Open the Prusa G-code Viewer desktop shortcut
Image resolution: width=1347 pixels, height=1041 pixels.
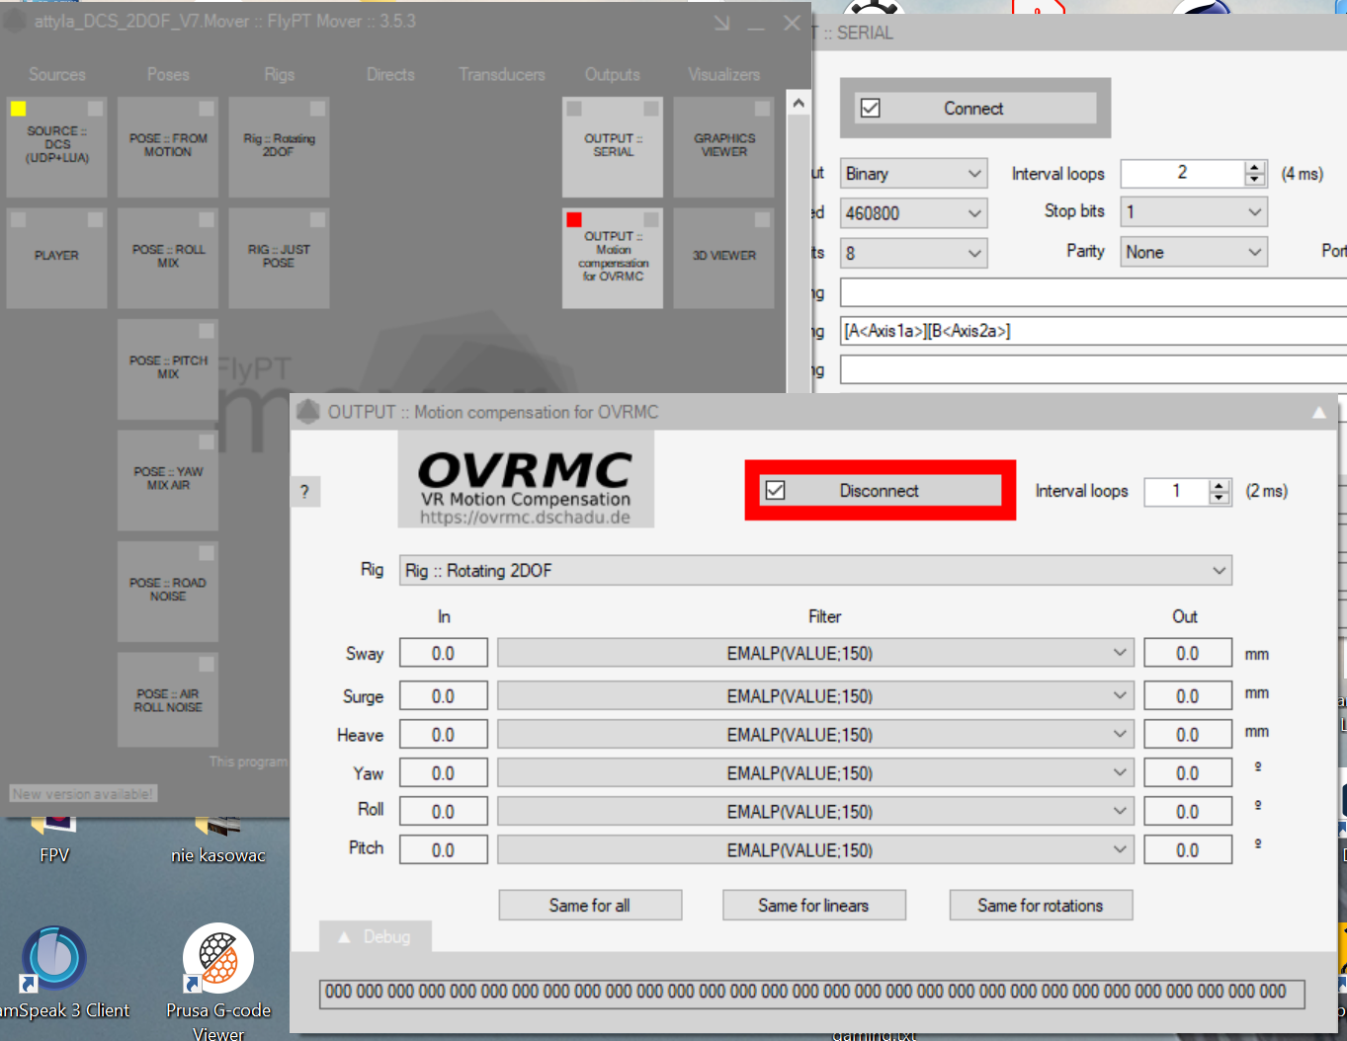(x=218, y=981)
